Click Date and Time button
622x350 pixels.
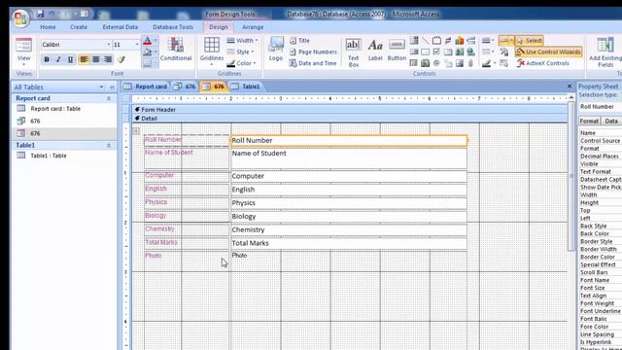313,63
